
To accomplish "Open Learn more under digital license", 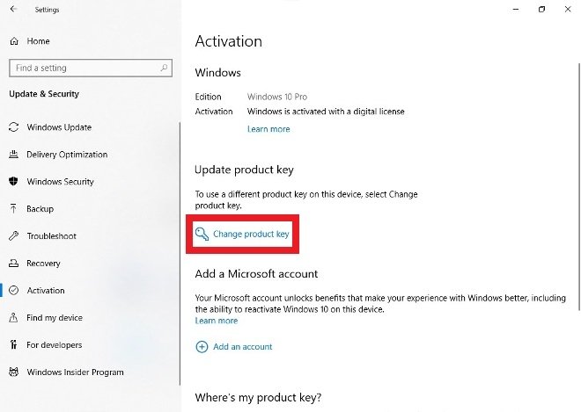I will point(268,129).
